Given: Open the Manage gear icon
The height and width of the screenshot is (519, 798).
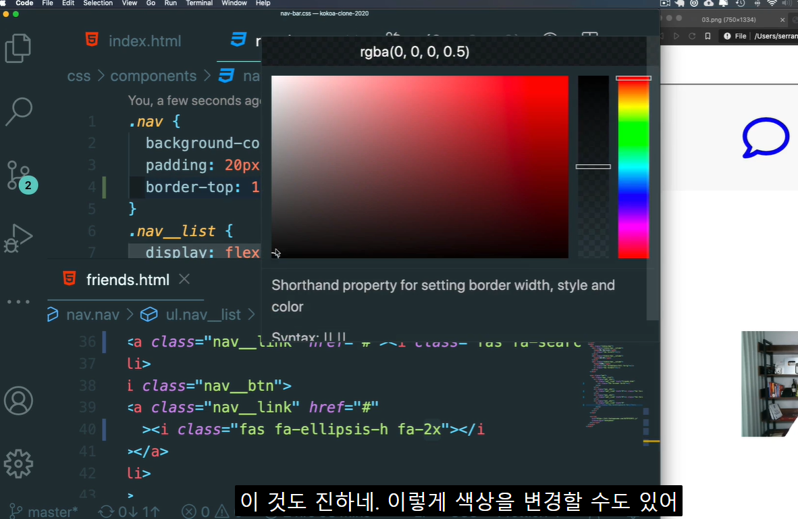Looking at the screenshot, I should pyautogui.click(x=18, y=464).
